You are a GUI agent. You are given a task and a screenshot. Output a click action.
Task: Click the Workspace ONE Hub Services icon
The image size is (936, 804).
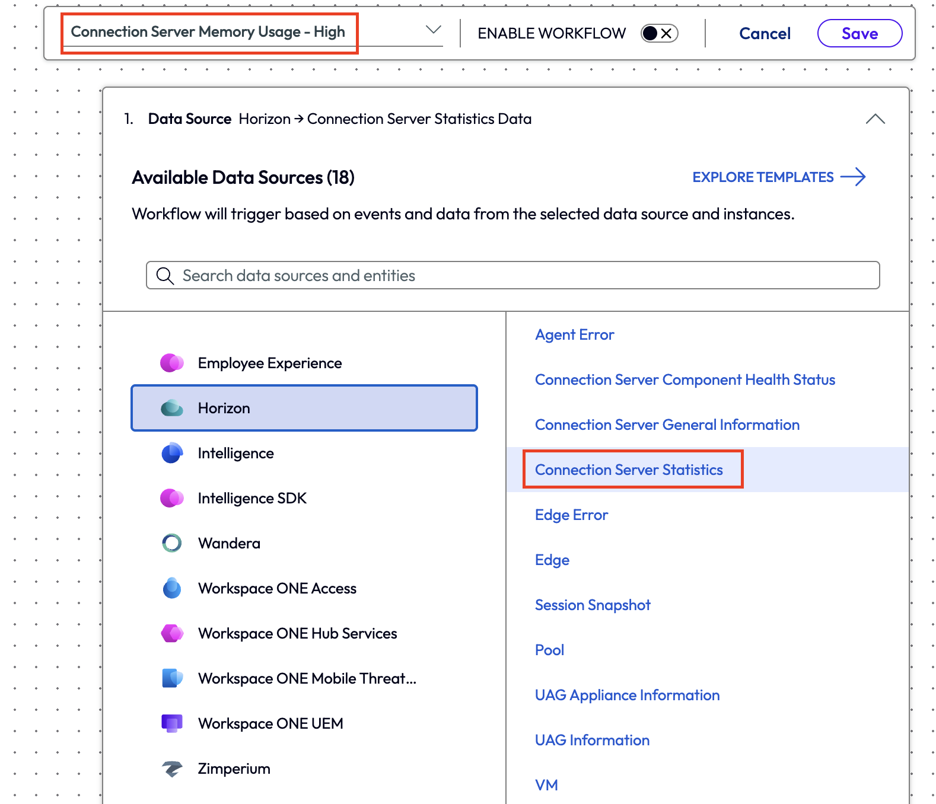click(x=172, y=633)
